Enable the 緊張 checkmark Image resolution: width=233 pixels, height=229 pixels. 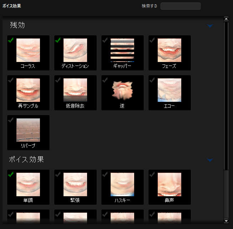pyautogui.click(x=58, y=175)
